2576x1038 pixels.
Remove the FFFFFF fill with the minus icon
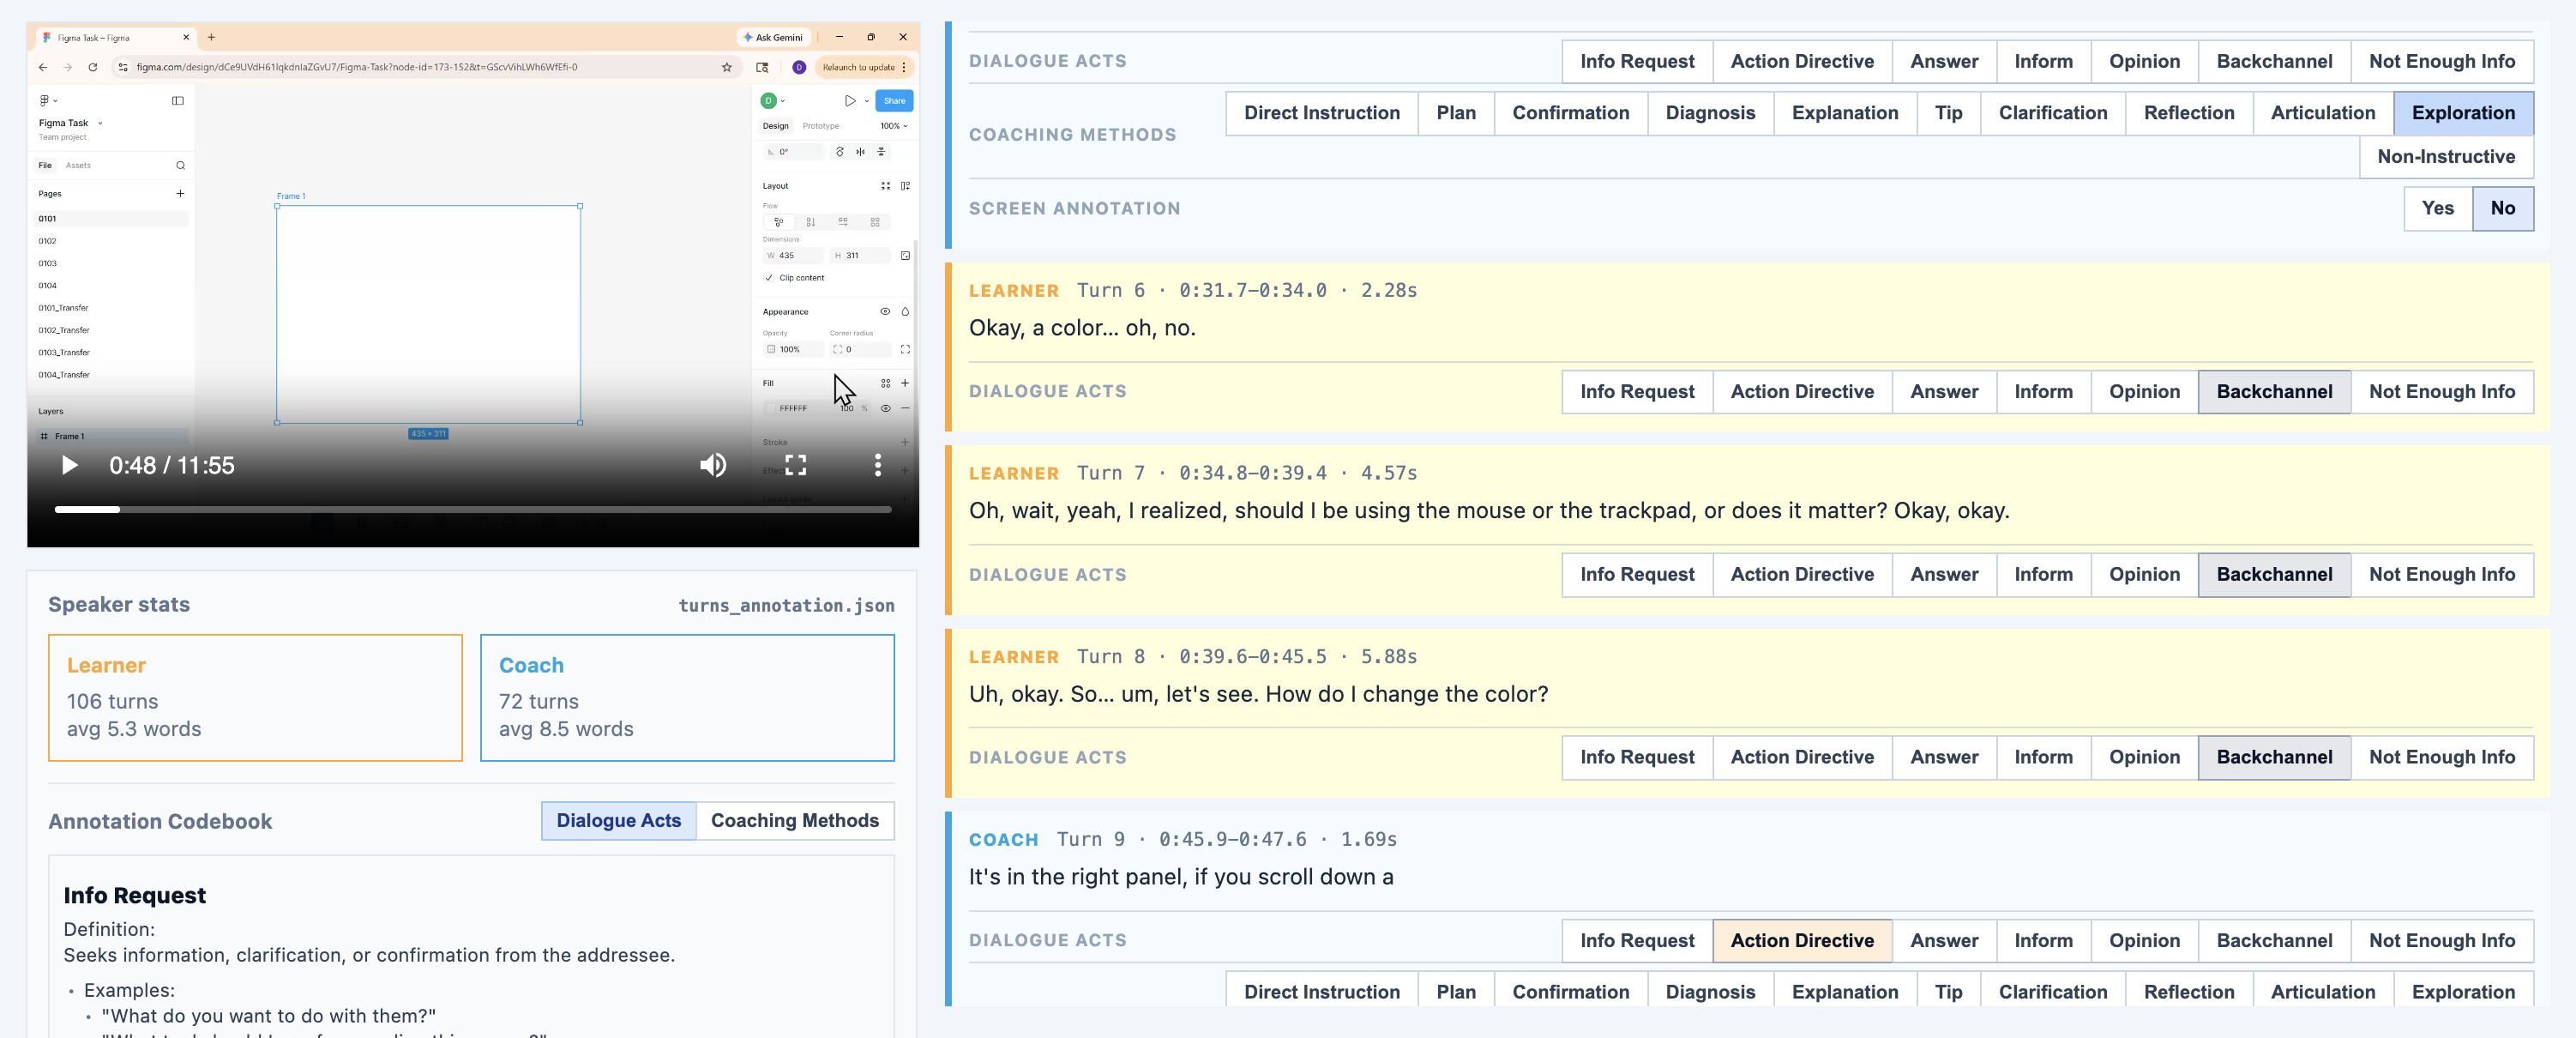[x=905, y=408]
